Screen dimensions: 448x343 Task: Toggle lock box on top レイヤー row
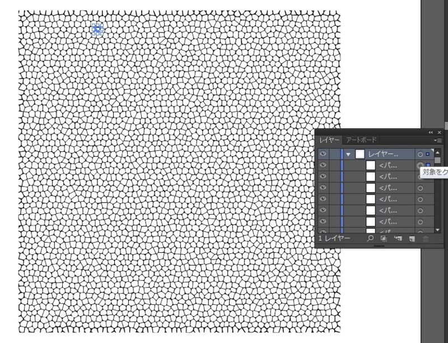coord(334,154)
